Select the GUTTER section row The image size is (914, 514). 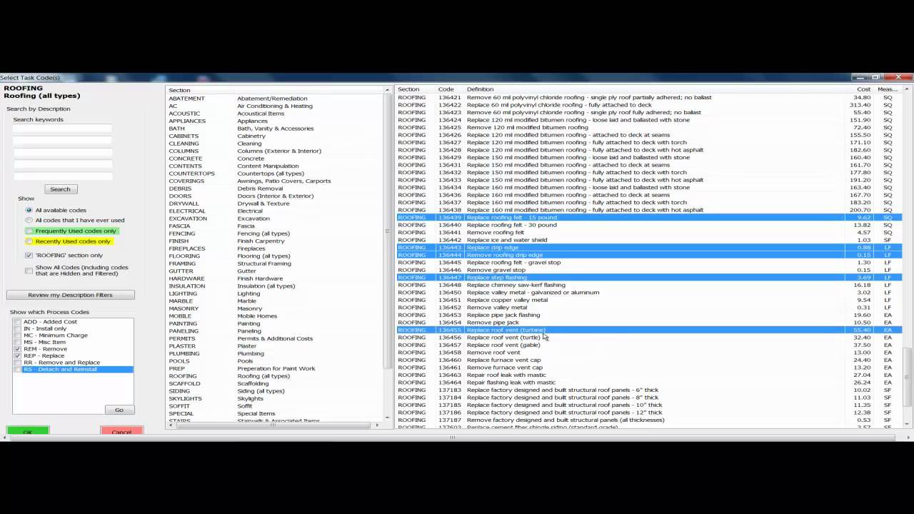point(275,271)
